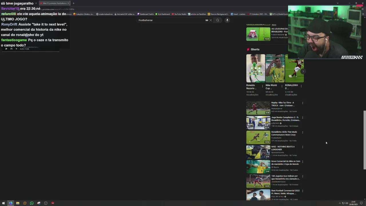
Task: Click the video progress bar
Action: (x=31, y=51)
